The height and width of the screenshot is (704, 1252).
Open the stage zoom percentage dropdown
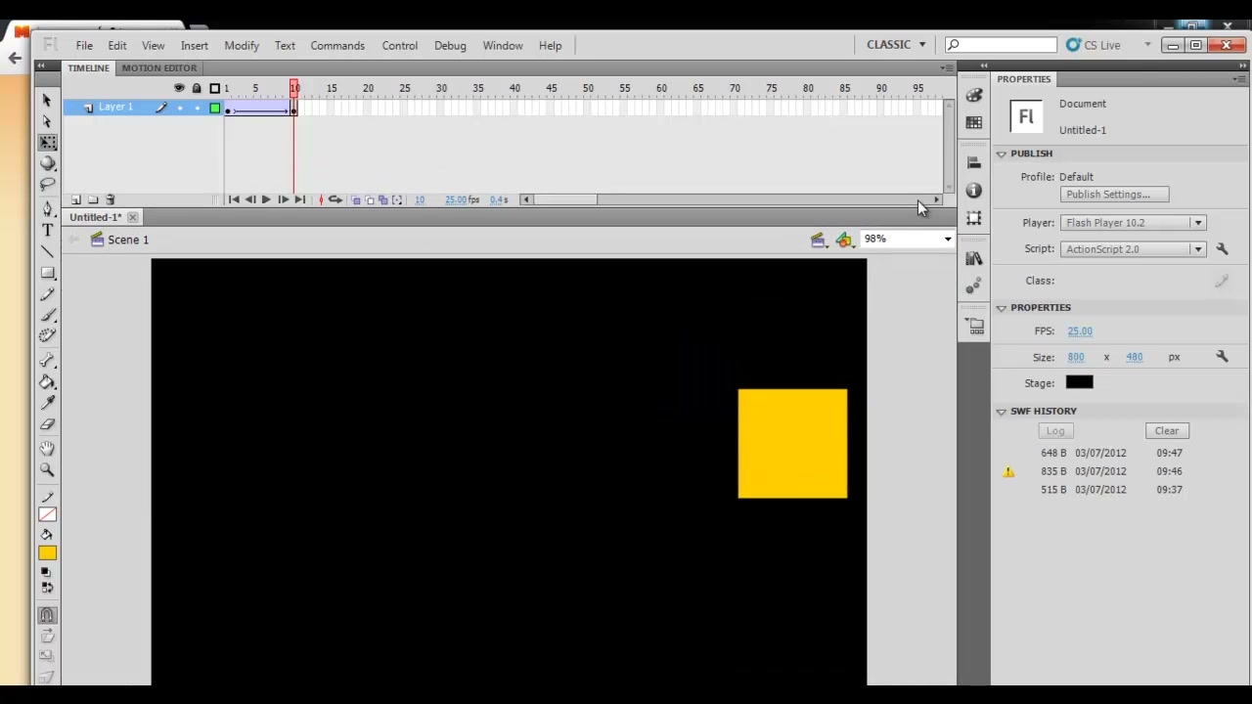(x=907, y=239)
